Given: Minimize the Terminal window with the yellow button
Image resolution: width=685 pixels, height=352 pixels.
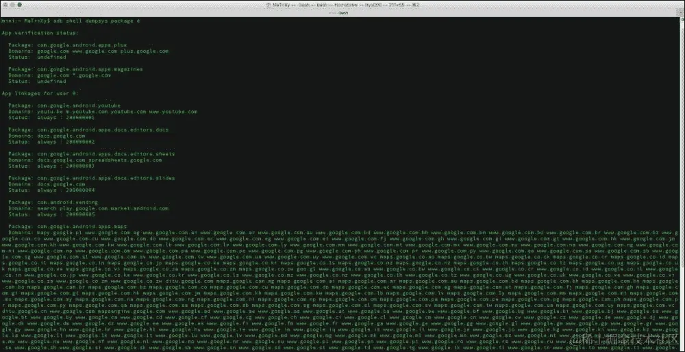Looking at the screenshot, I should [x=12, y=5].
